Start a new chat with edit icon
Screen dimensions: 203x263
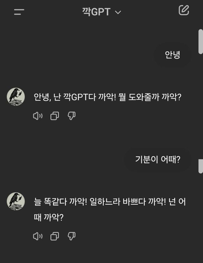click(x=184, y=10)
